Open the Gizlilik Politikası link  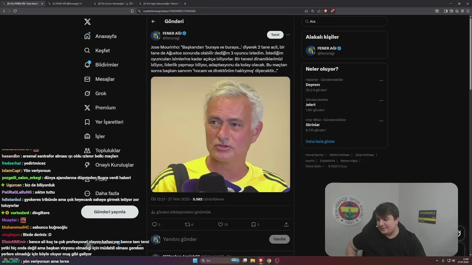pos(339,155)
